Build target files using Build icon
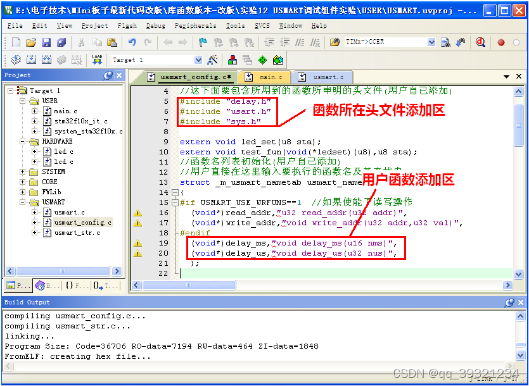529x386 pixels. coord(32,60)
